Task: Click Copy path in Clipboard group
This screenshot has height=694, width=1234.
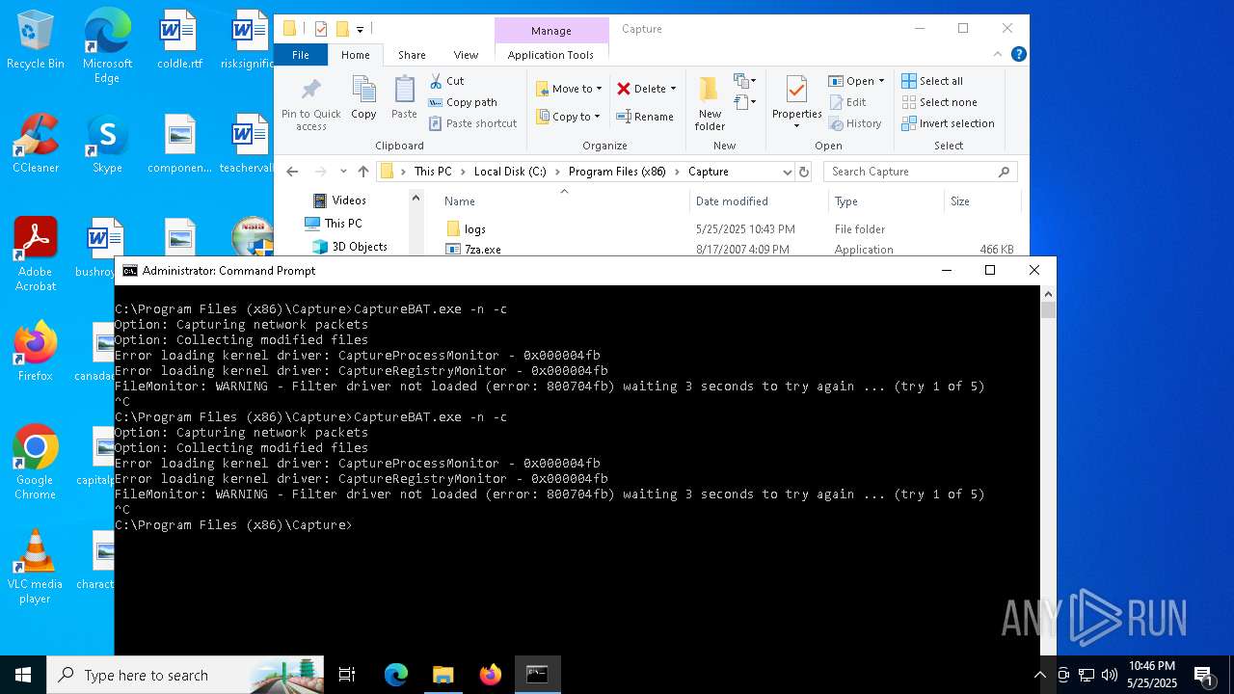Action: pyautogui.click(x=463, y=102)
